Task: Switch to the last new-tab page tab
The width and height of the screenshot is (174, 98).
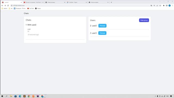Action: pos(98,2)
